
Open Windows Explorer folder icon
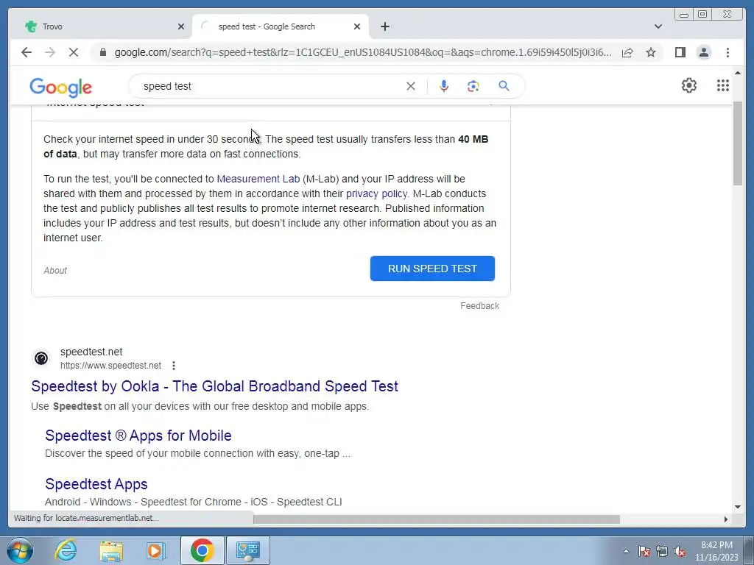pyautogui.click(x=111, y=550)
